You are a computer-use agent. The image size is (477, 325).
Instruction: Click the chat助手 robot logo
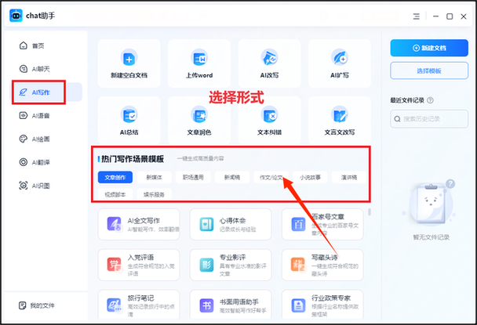(16, 16)
